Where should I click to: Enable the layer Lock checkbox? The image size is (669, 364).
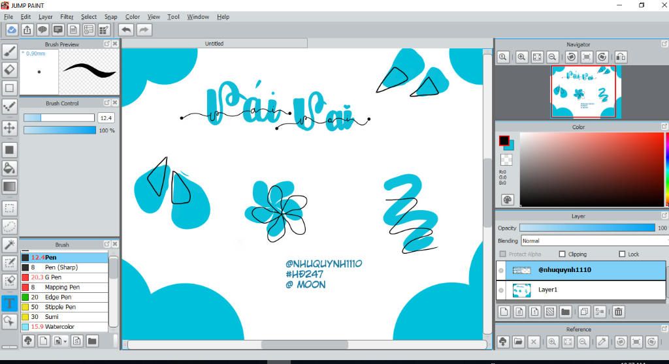coord(622,254)
